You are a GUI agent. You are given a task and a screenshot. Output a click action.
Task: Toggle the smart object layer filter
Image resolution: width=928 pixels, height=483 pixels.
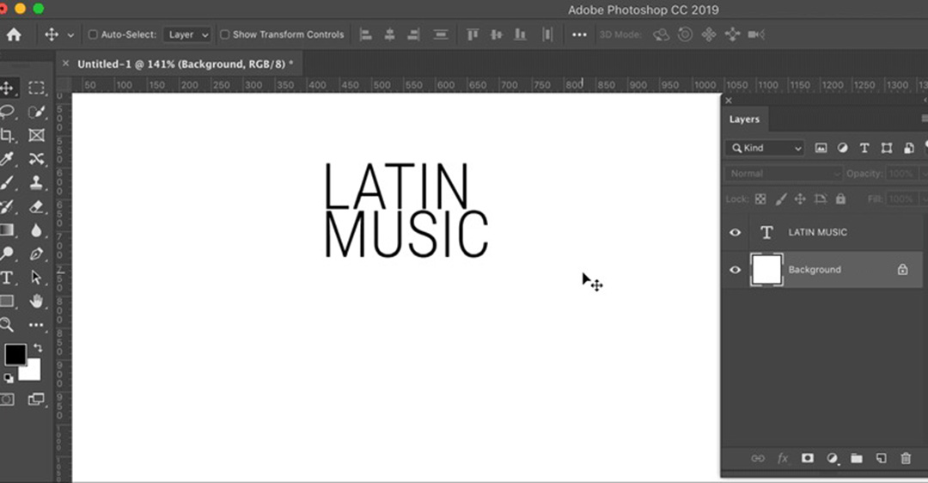(x=908, y=148)
